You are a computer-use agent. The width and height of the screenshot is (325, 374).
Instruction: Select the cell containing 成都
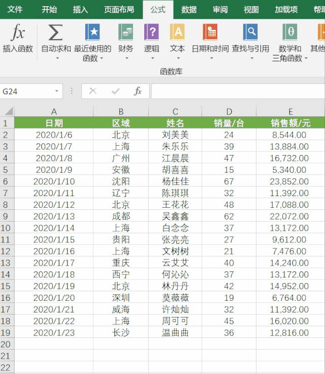pyautogui.click(x=121, y=216)
